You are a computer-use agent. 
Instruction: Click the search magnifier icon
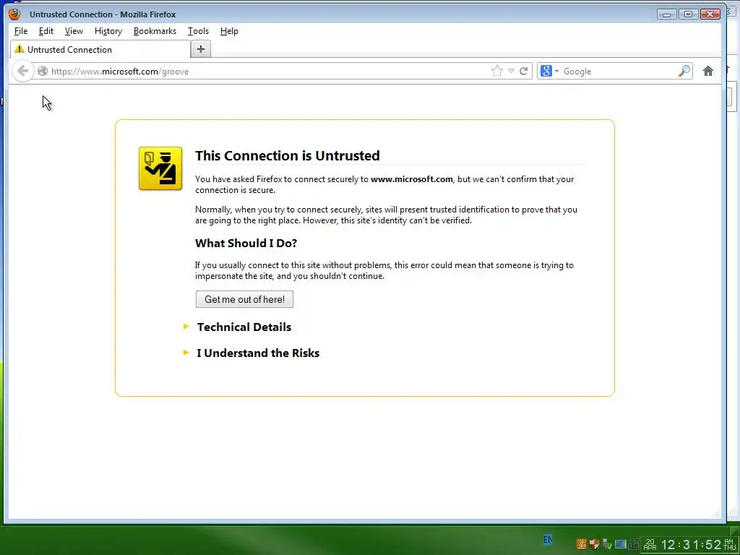tap(684, 71)
